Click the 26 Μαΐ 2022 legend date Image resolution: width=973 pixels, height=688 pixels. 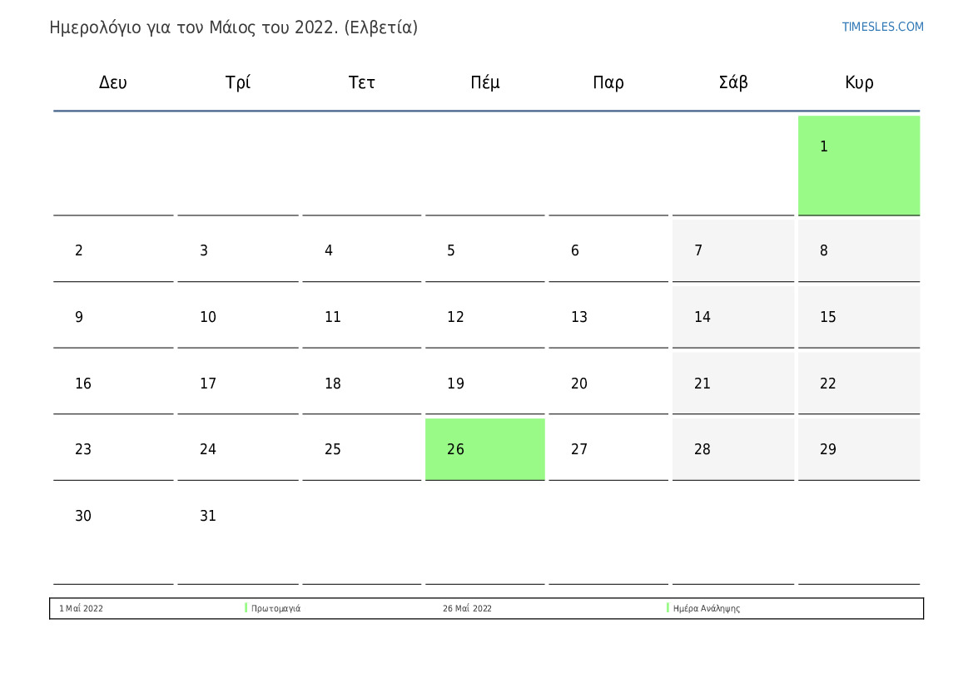pos(467,609)
